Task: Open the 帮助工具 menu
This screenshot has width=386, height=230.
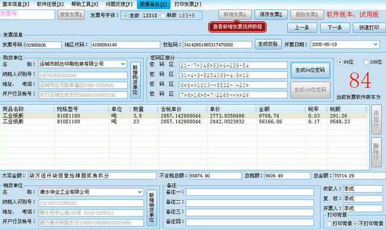Action: 84,4
